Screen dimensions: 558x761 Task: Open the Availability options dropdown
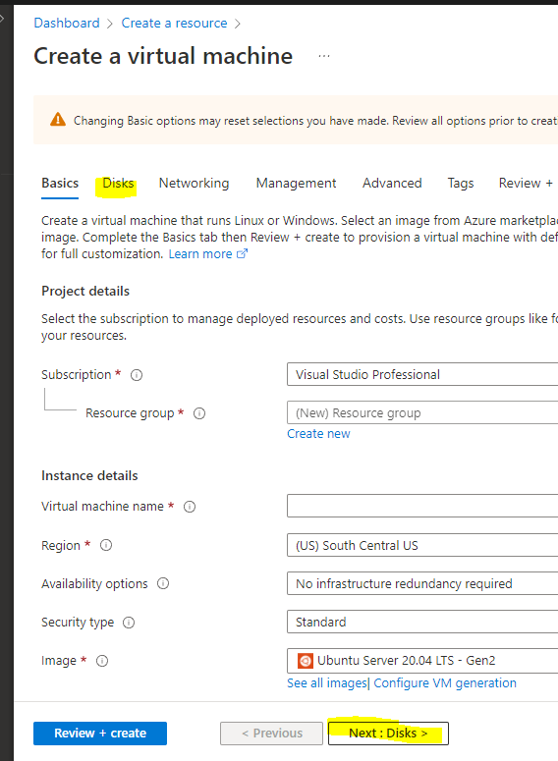tap(422, 583)
